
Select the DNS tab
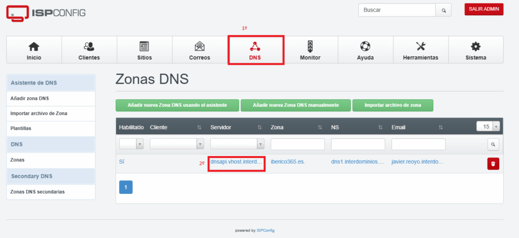point(255,51)
